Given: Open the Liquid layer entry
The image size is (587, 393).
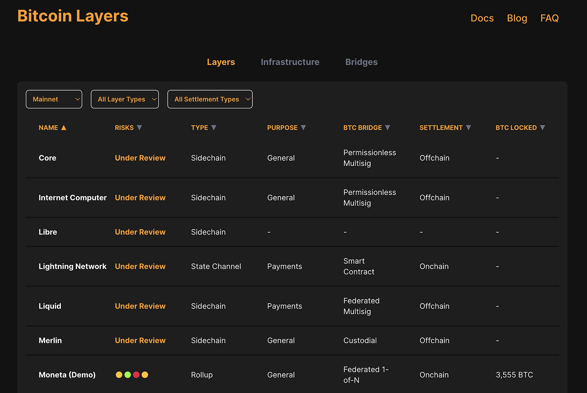Looking at the screenshot, I should (x=50, y=306).
